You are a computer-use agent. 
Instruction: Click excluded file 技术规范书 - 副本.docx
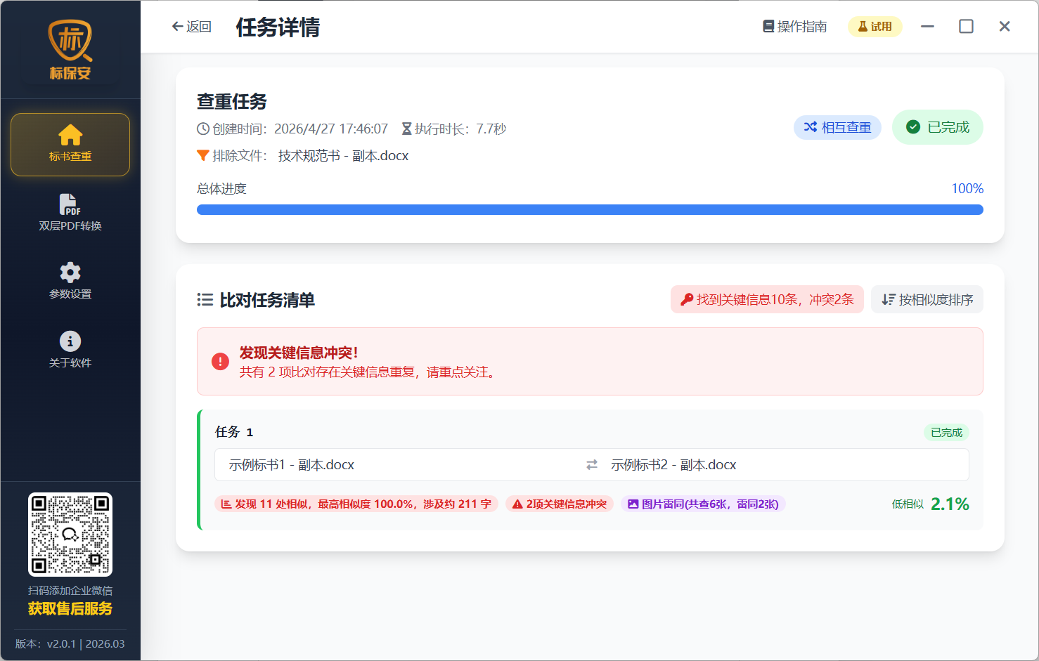click(343, 155)
